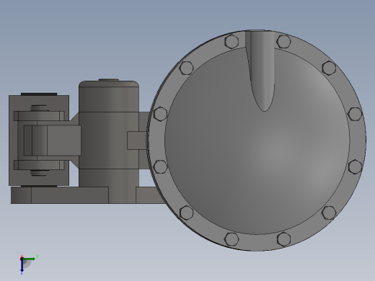Select the tapered rib on the dome's top
Screen dimensions: 375x281
pos(261,71)
